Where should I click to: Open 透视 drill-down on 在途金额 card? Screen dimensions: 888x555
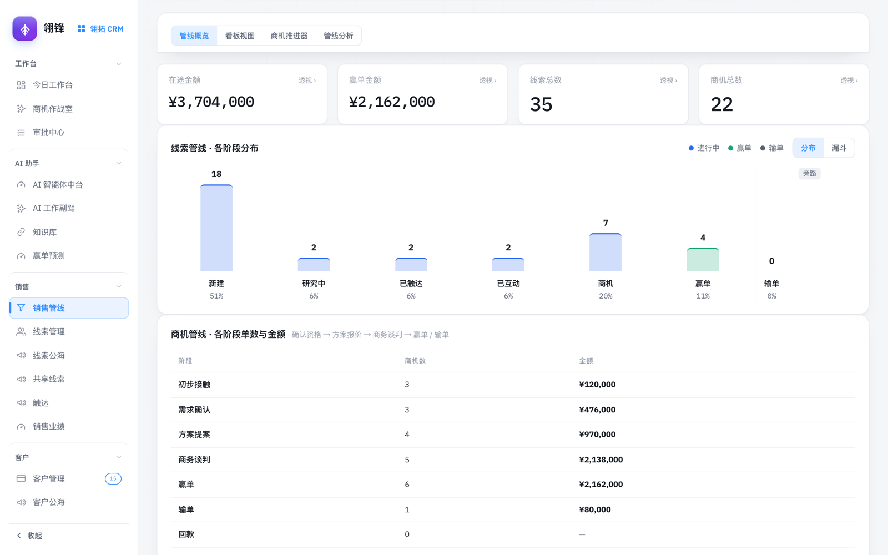pos(307,80)
